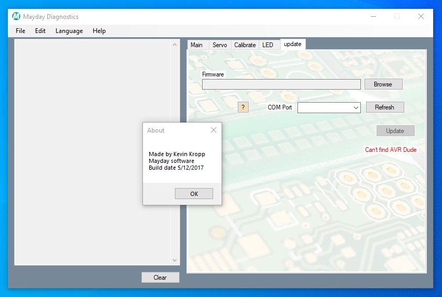Click the greyed-out Update button

click(x=395, y=130)
